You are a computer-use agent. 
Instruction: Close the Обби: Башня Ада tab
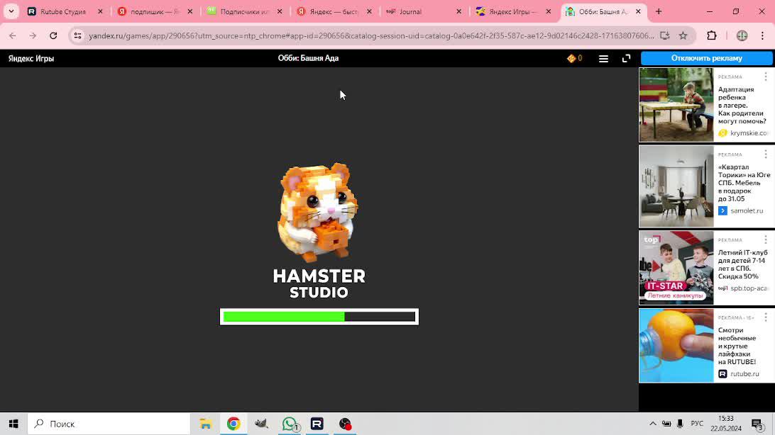638,11
